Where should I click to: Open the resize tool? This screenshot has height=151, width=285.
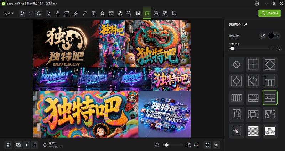pos(165,13)
